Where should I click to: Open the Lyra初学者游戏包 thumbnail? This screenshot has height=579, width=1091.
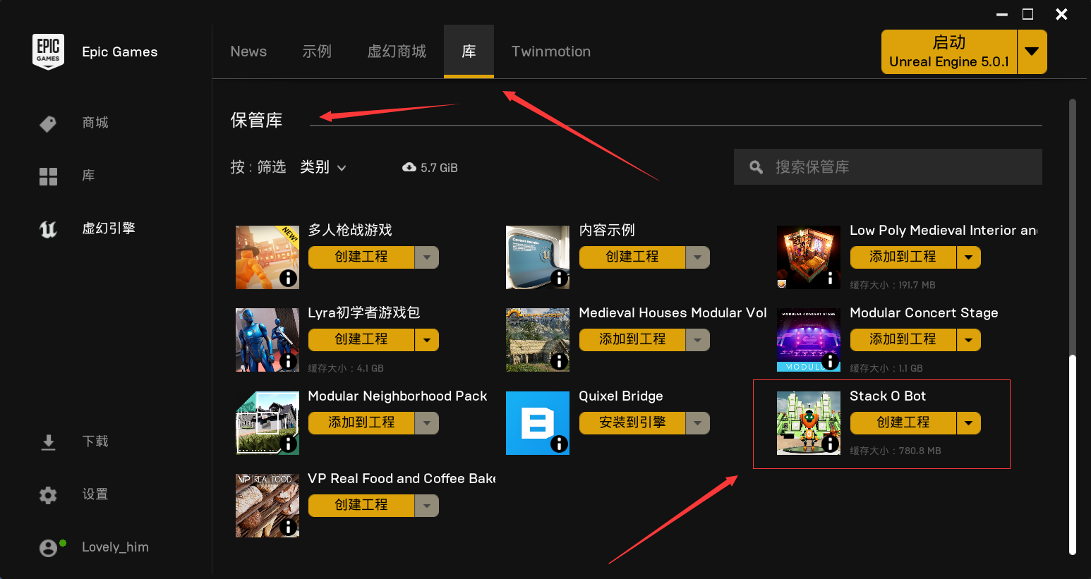[x=267, y=340]
